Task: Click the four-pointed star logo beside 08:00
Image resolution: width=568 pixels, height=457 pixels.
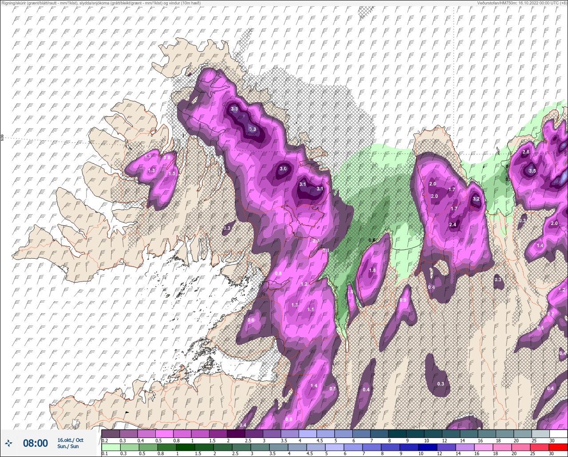Action: [9, 443]
